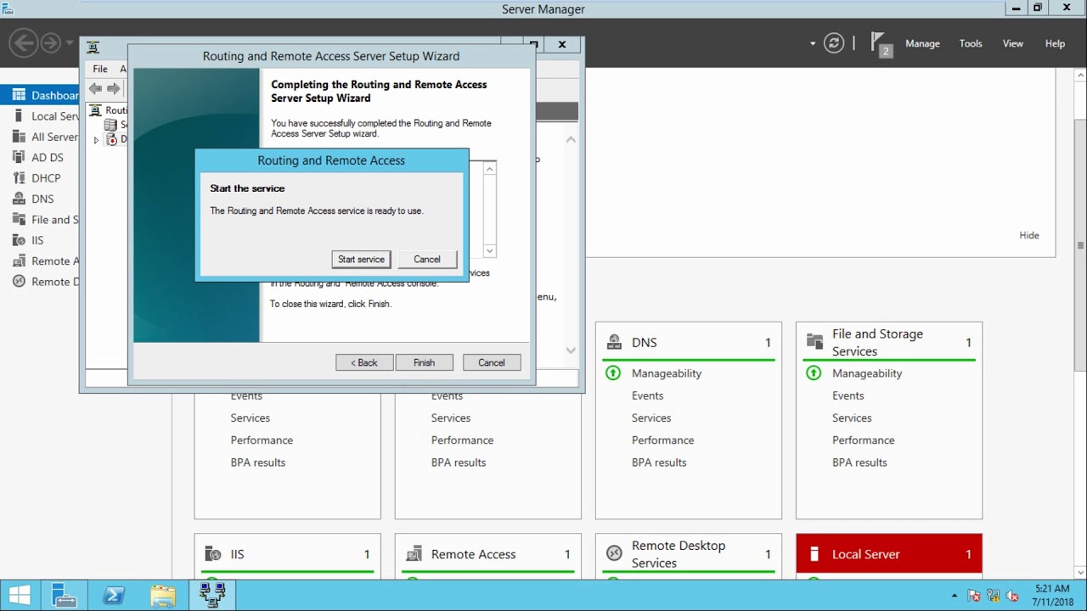Open the Tools menu in Server Manager
The image size is (1087, 611).
971,43
